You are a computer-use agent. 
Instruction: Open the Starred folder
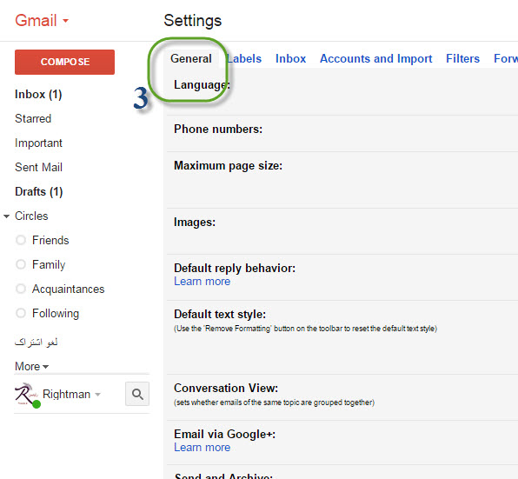coord(33,118)
